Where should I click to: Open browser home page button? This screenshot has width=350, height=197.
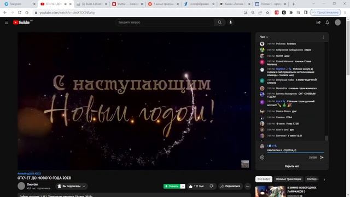(x=27, y=13)
